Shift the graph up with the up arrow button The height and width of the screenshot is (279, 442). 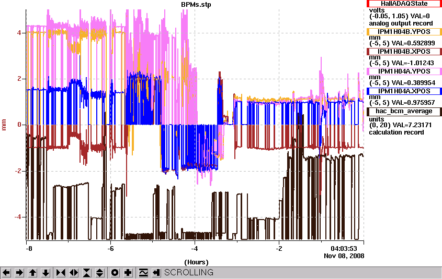click(x=33, y=273)
